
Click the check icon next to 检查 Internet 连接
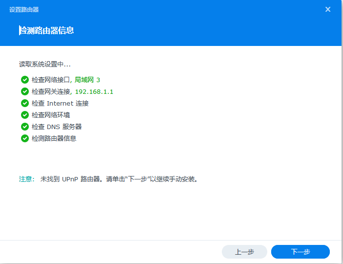[25, 103]
